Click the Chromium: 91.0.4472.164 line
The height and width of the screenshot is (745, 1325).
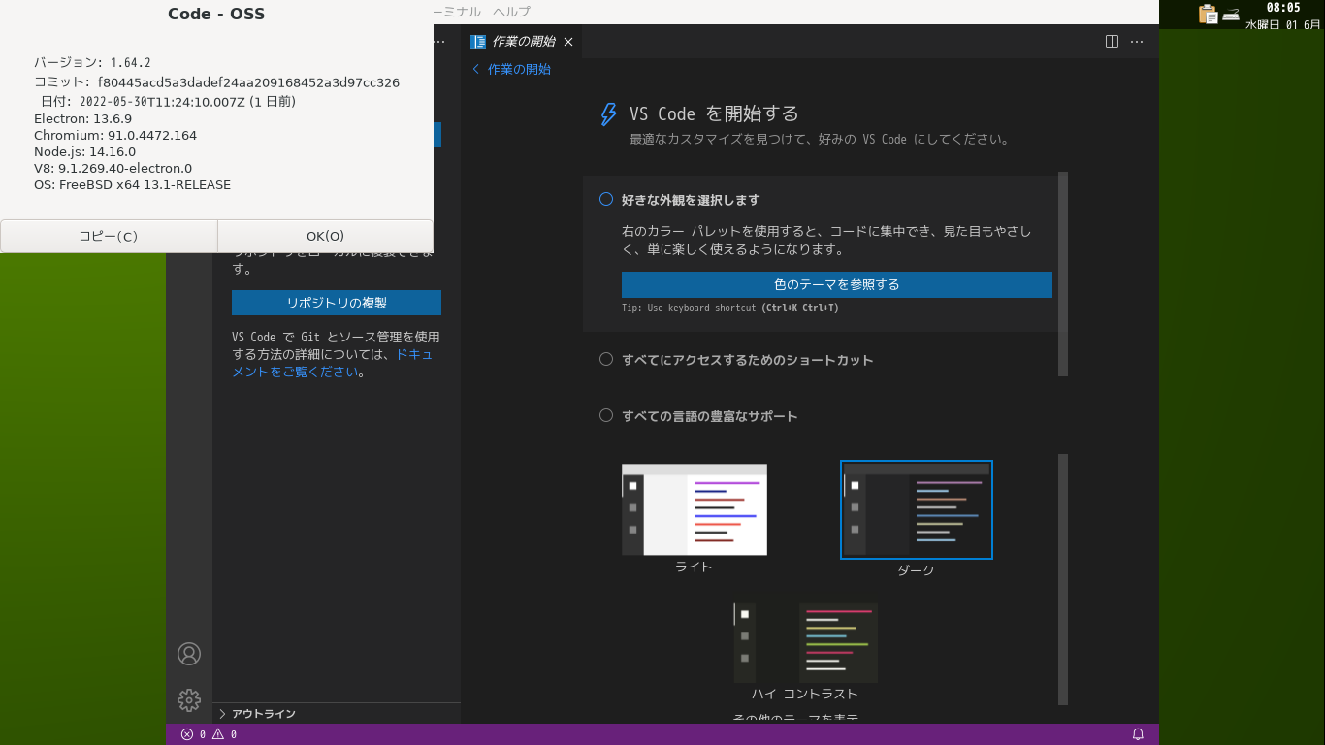(115, 135)
